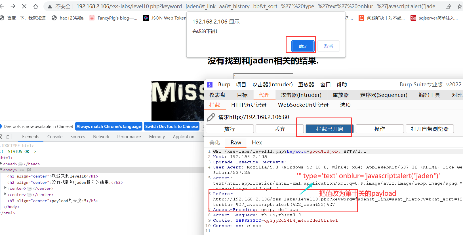This screenshot has width=463, height=235.
Task: Expand the first center element node
Action: (5, 188)
